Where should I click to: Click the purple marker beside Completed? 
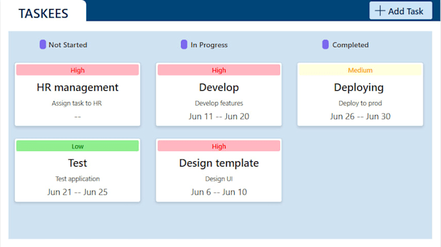pos(326,44)
